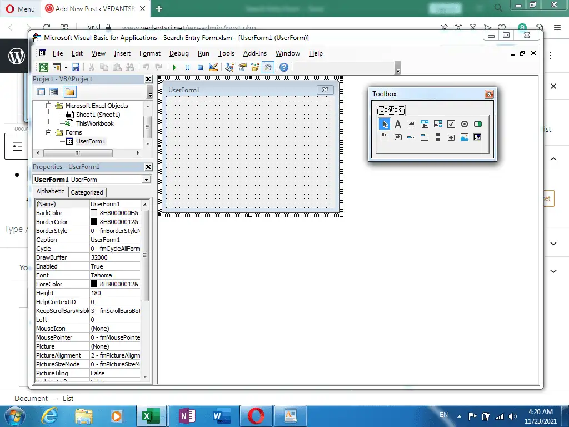Click the Caption property value field
The height and width of the screenshot is (427, 569).
[114, 240]
